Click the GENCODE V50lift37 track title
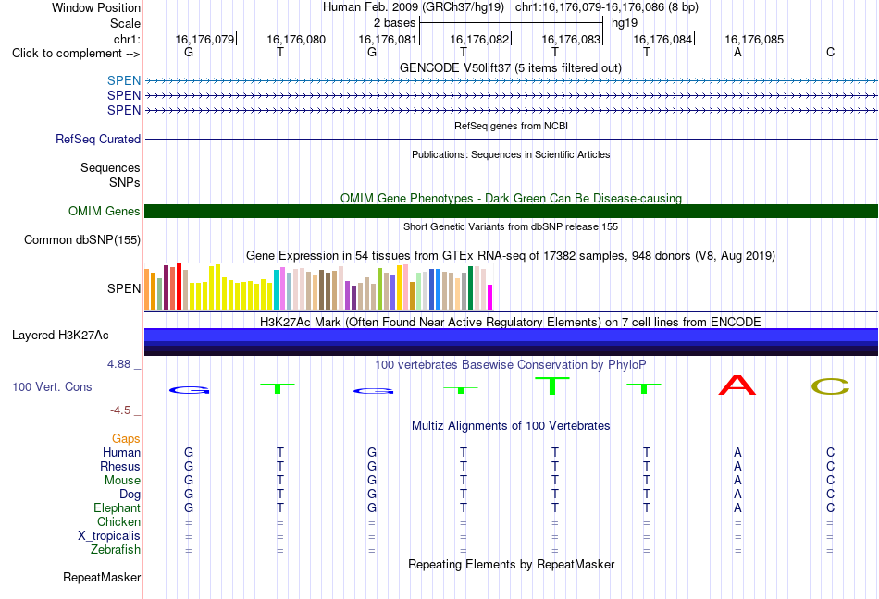Screen dimensions: 879x599 click(510, 67)
